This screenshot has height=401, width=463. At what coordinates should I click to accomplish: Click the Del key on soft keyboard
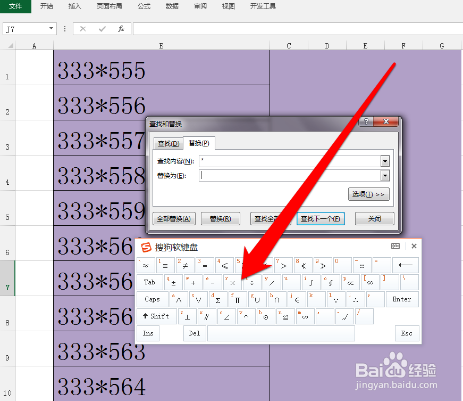(x=195, y=333)
